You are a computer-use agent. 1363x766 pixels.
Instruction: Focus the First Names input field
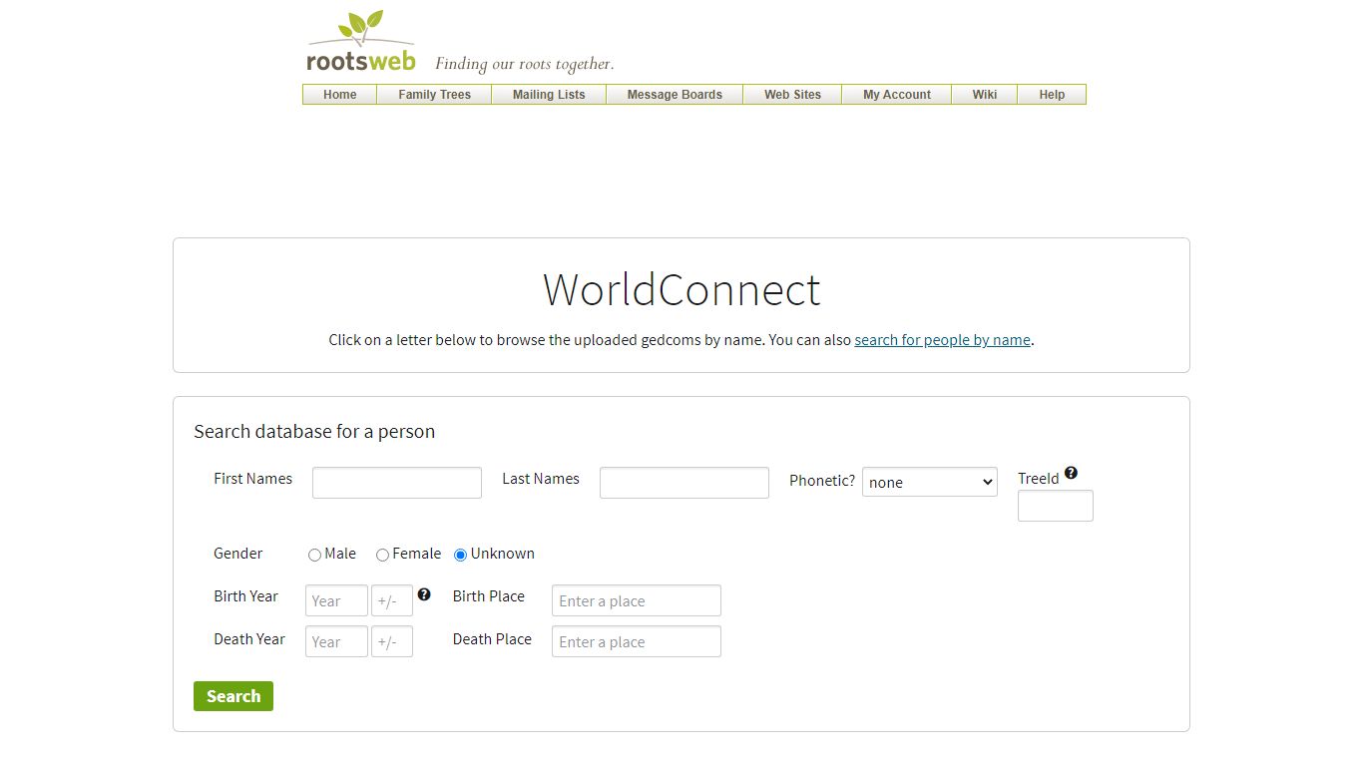tap(397, 483)
